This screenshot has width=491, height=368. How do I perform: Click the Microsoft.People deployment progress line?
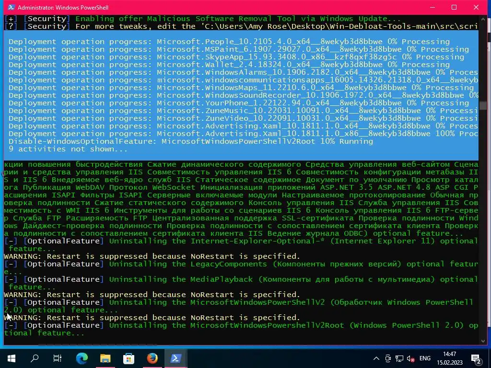point(229,42)
